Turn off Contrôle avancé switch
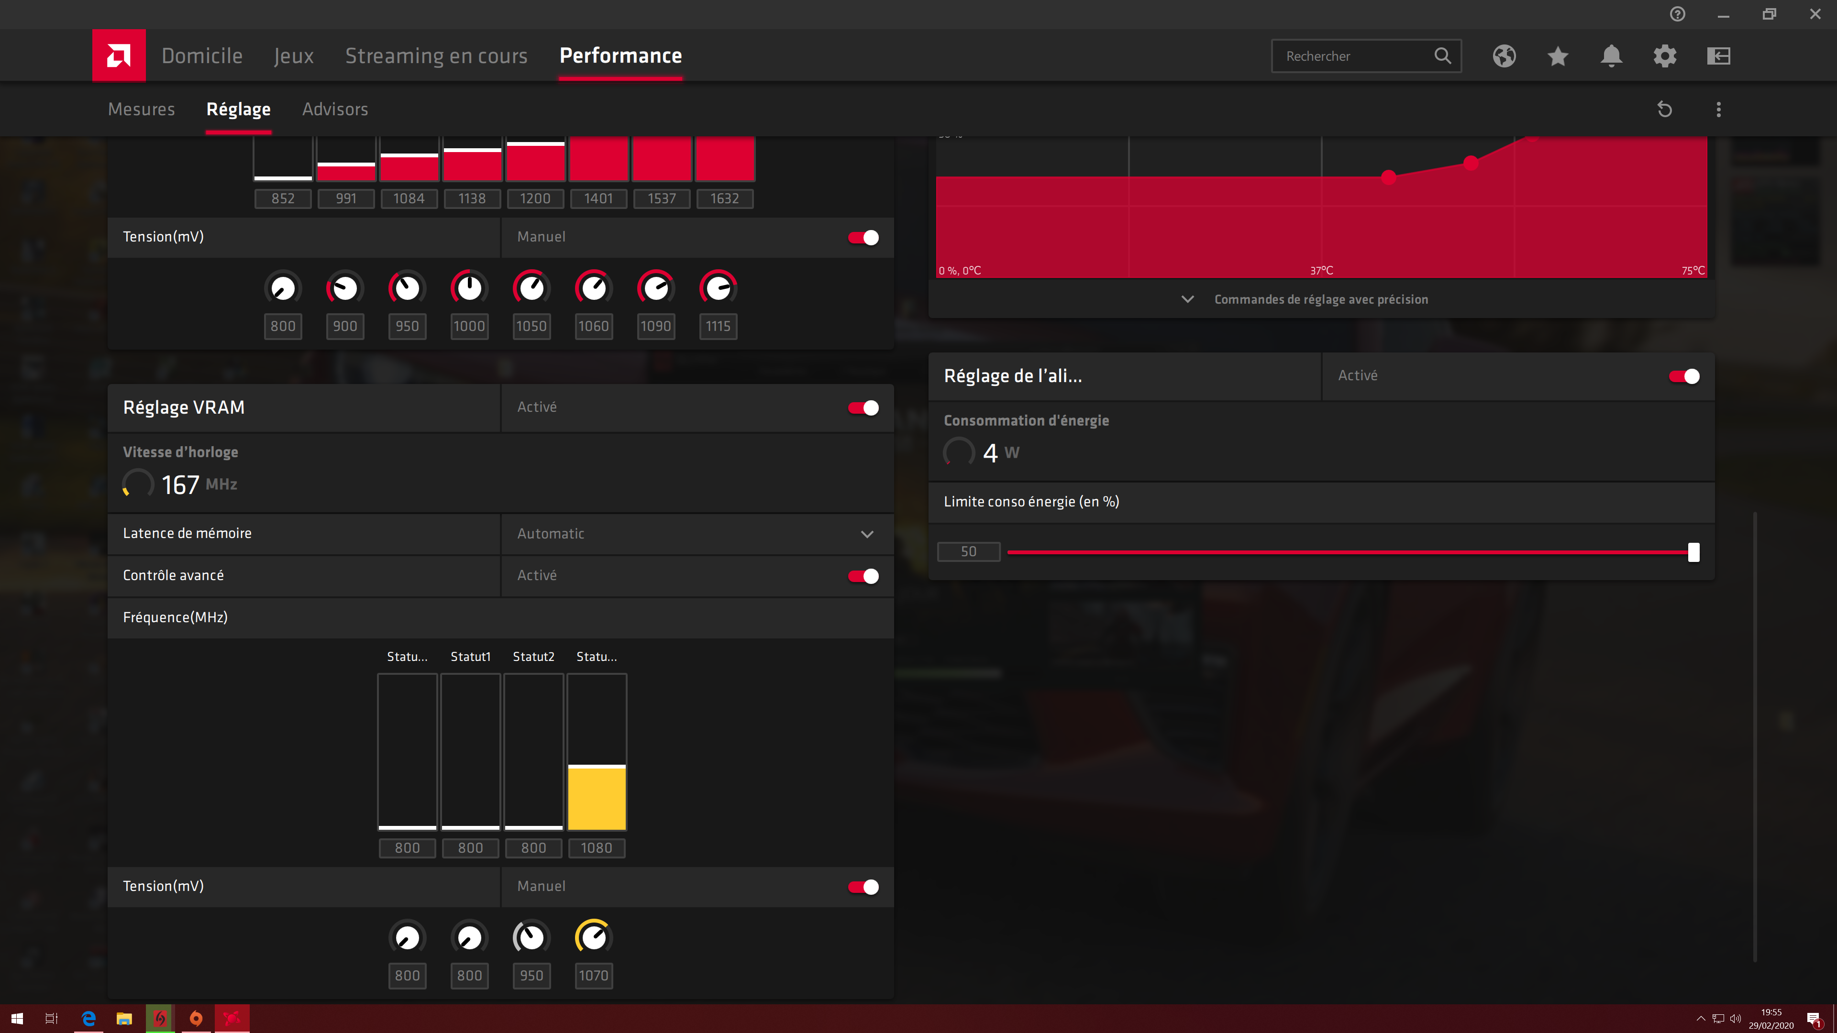The image size is (1837, 1033). [x=863, y=576]
